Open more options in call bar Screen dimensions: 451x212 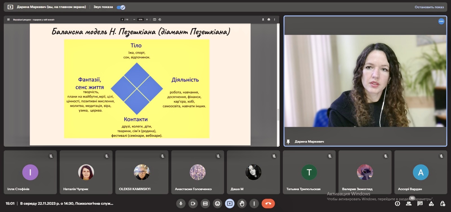[254, 204]
